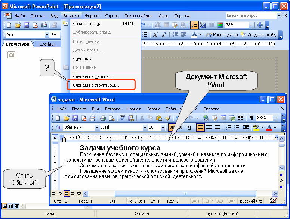
Task: Click the bulleted list icon in PowerPoint
Action: click(145, 35)
